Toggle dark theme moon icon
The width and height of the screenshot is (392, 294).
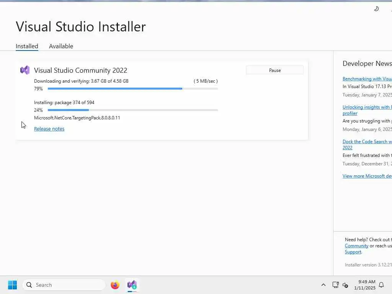376,9
